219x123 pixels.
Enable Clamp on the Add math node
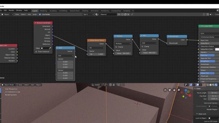point(142,46)
